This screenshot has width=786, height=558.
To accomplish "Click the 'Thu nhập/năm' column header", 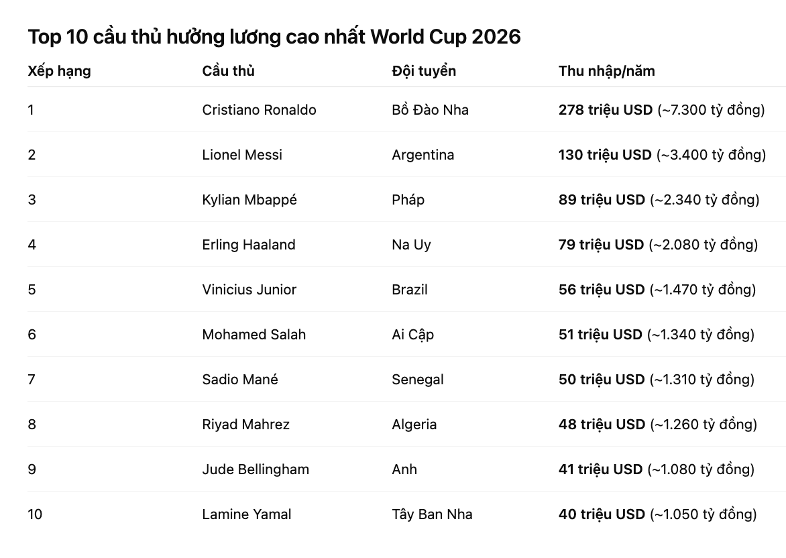I will (x=606, y=71).
